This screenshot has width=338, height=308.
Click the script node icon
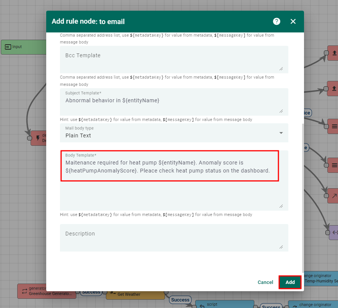[x=202, y=306]
